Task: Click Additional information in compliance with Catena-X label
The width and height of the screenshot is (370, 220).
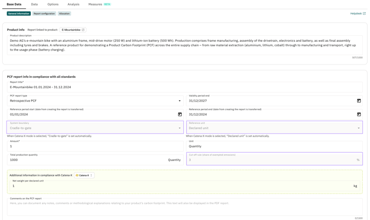Action: [41, 175]
